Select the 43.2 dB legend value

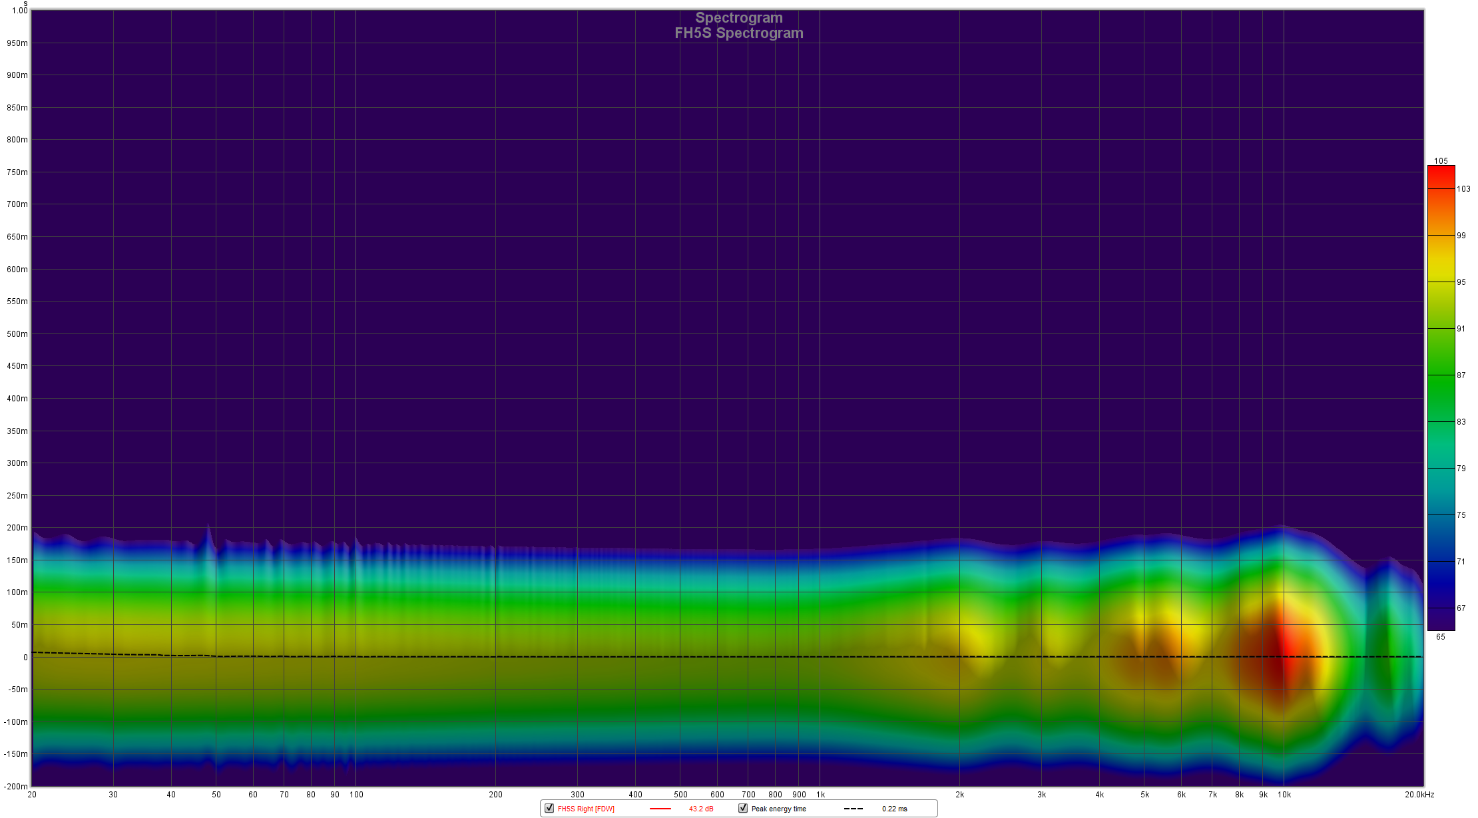tap(701, 809)
